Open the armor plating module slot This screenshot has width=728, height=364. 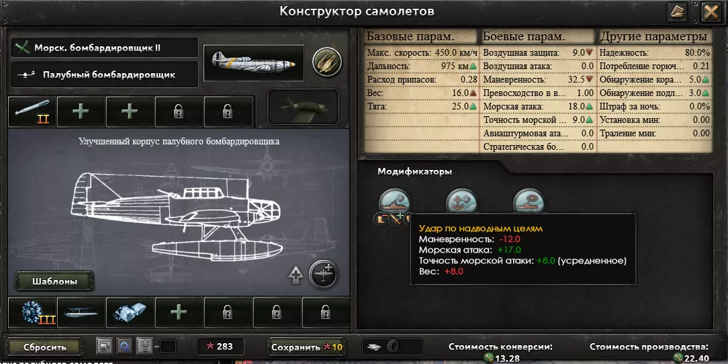(x=130, y=313)
